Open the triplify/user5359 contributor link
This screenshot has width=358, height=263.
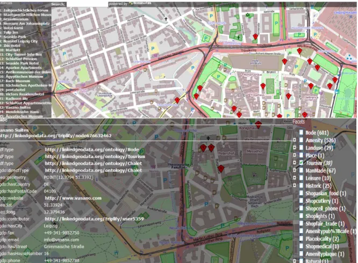coord(94,219)
